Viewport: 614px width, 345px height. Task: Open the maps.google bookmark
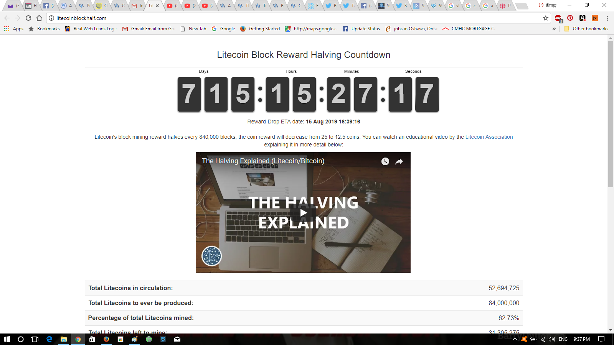point(311,29)
